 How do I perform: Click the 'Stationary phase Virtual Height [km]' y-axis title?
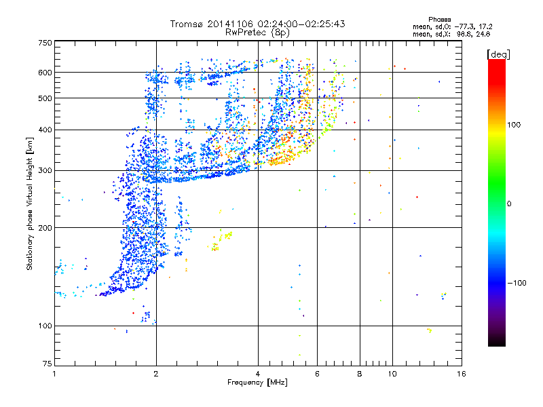click(x=30, y=204)
